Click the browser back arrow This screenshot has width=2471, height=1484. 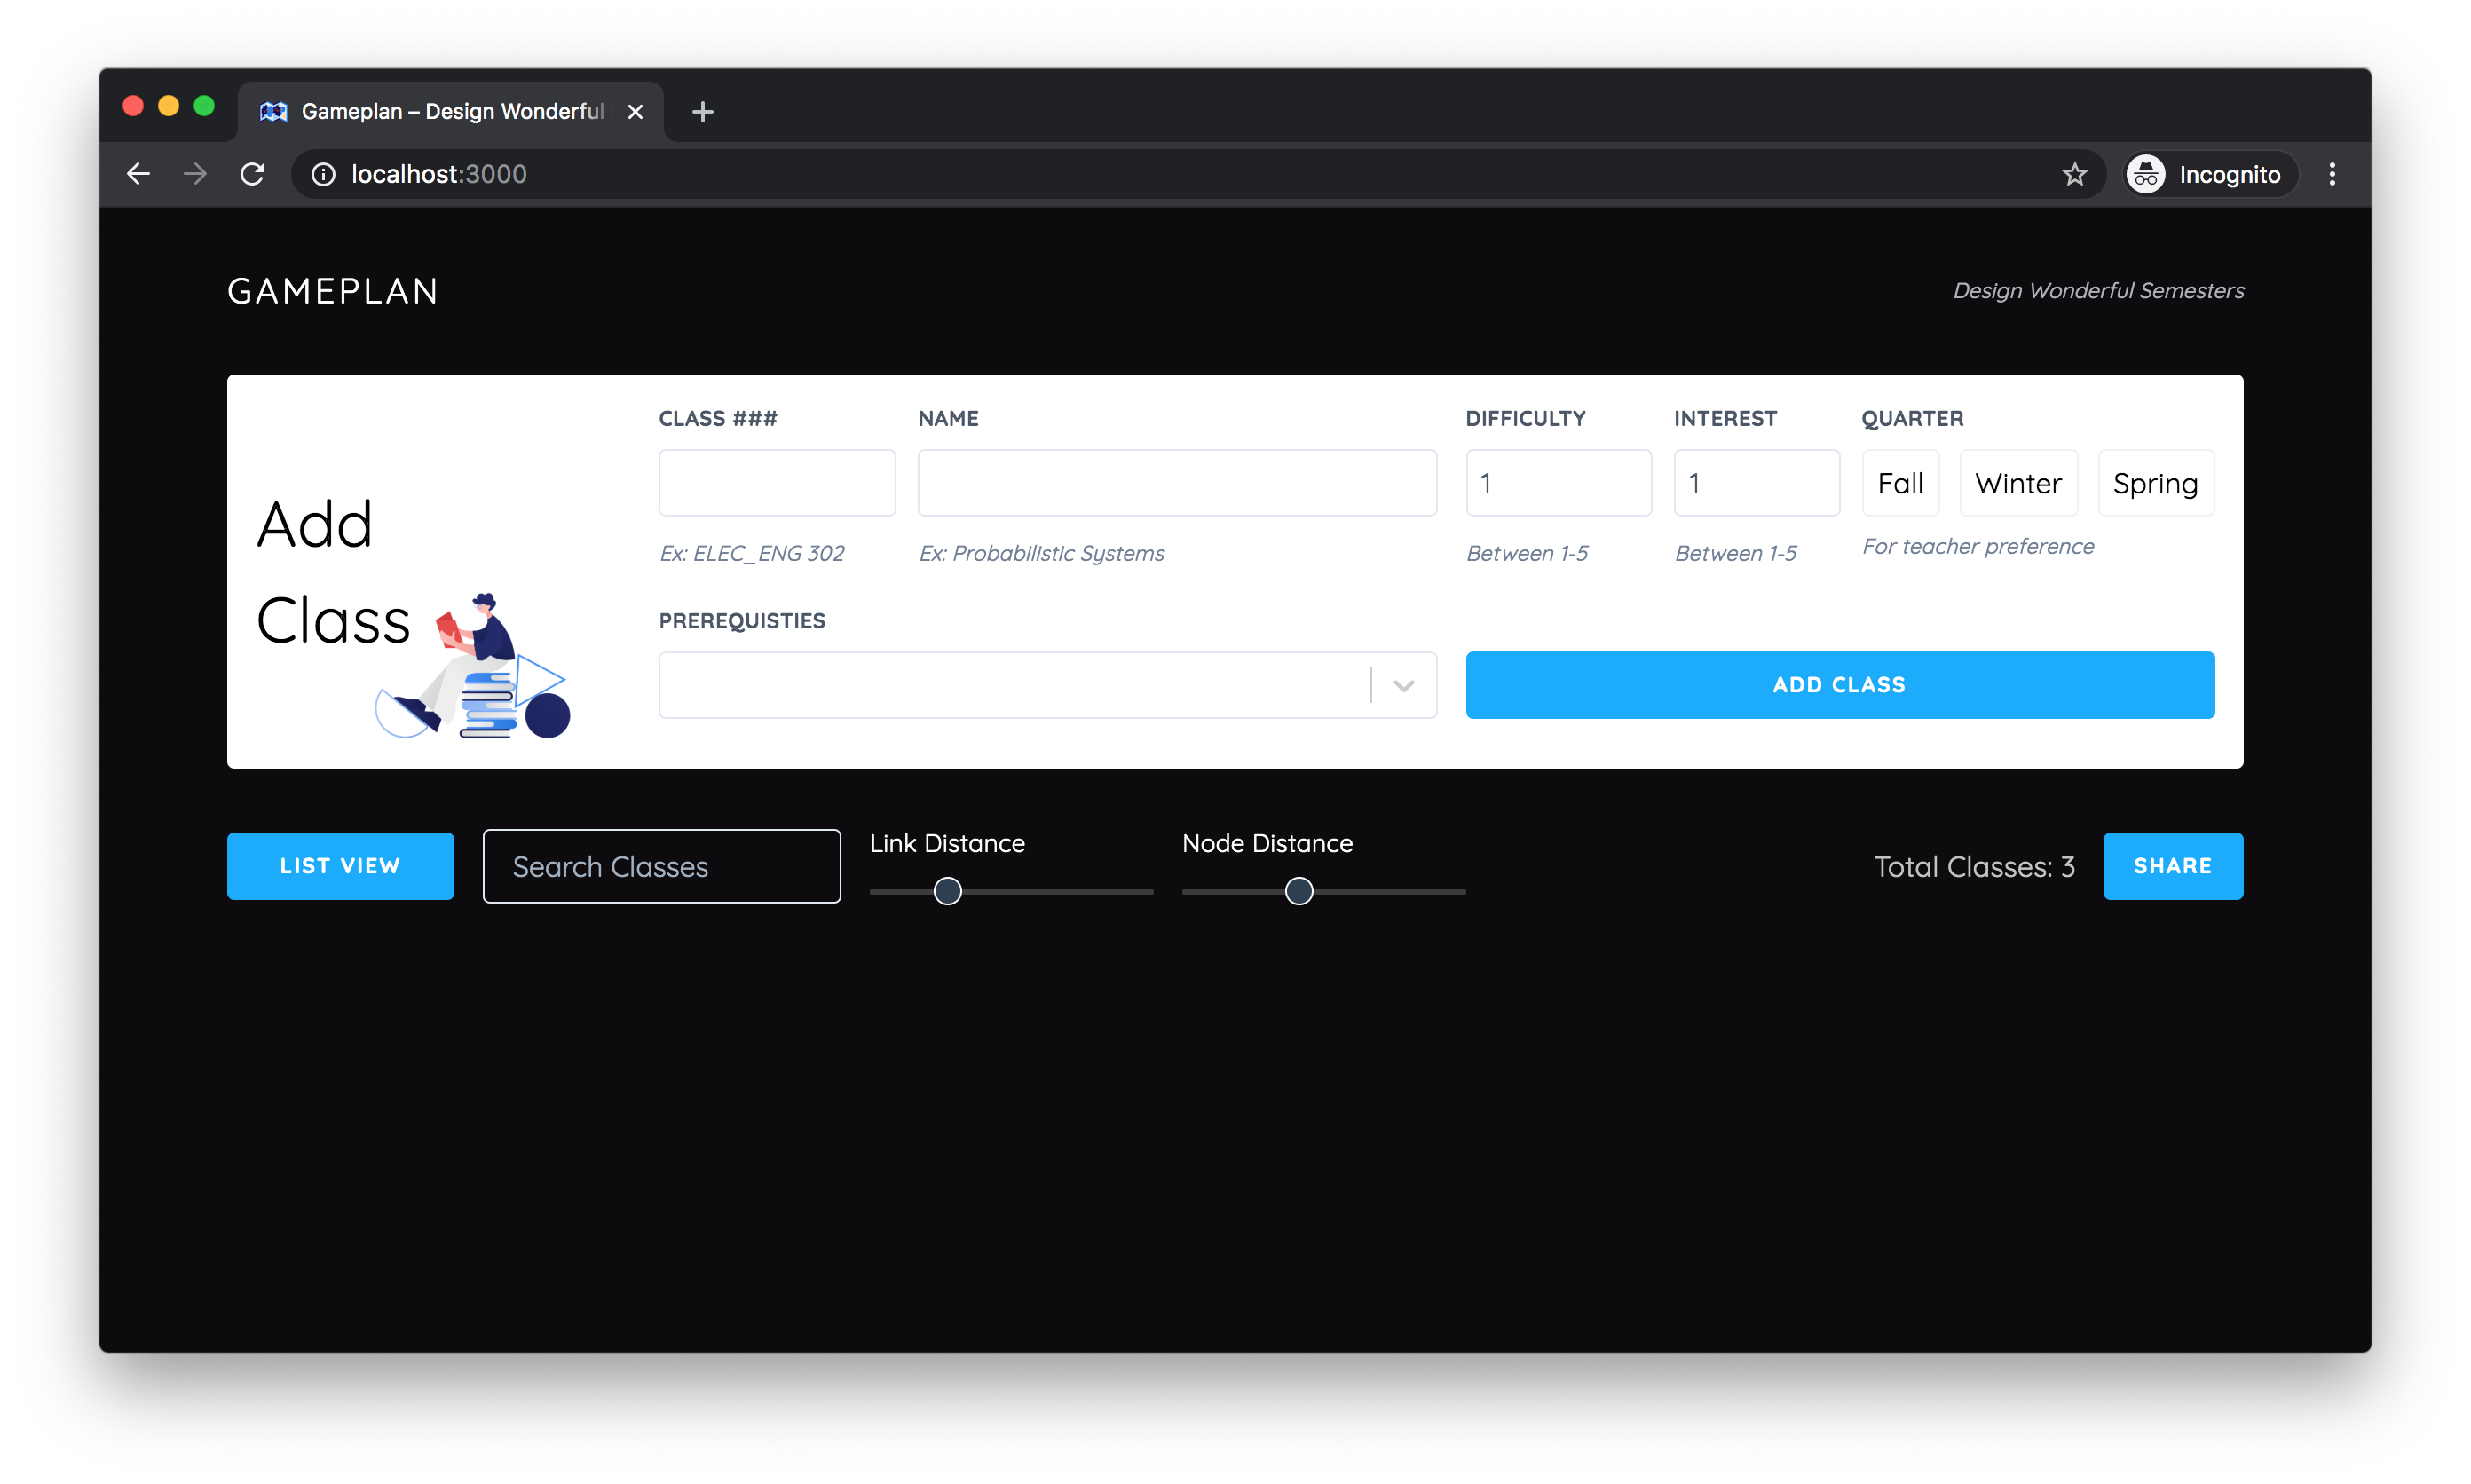point(138,174)
